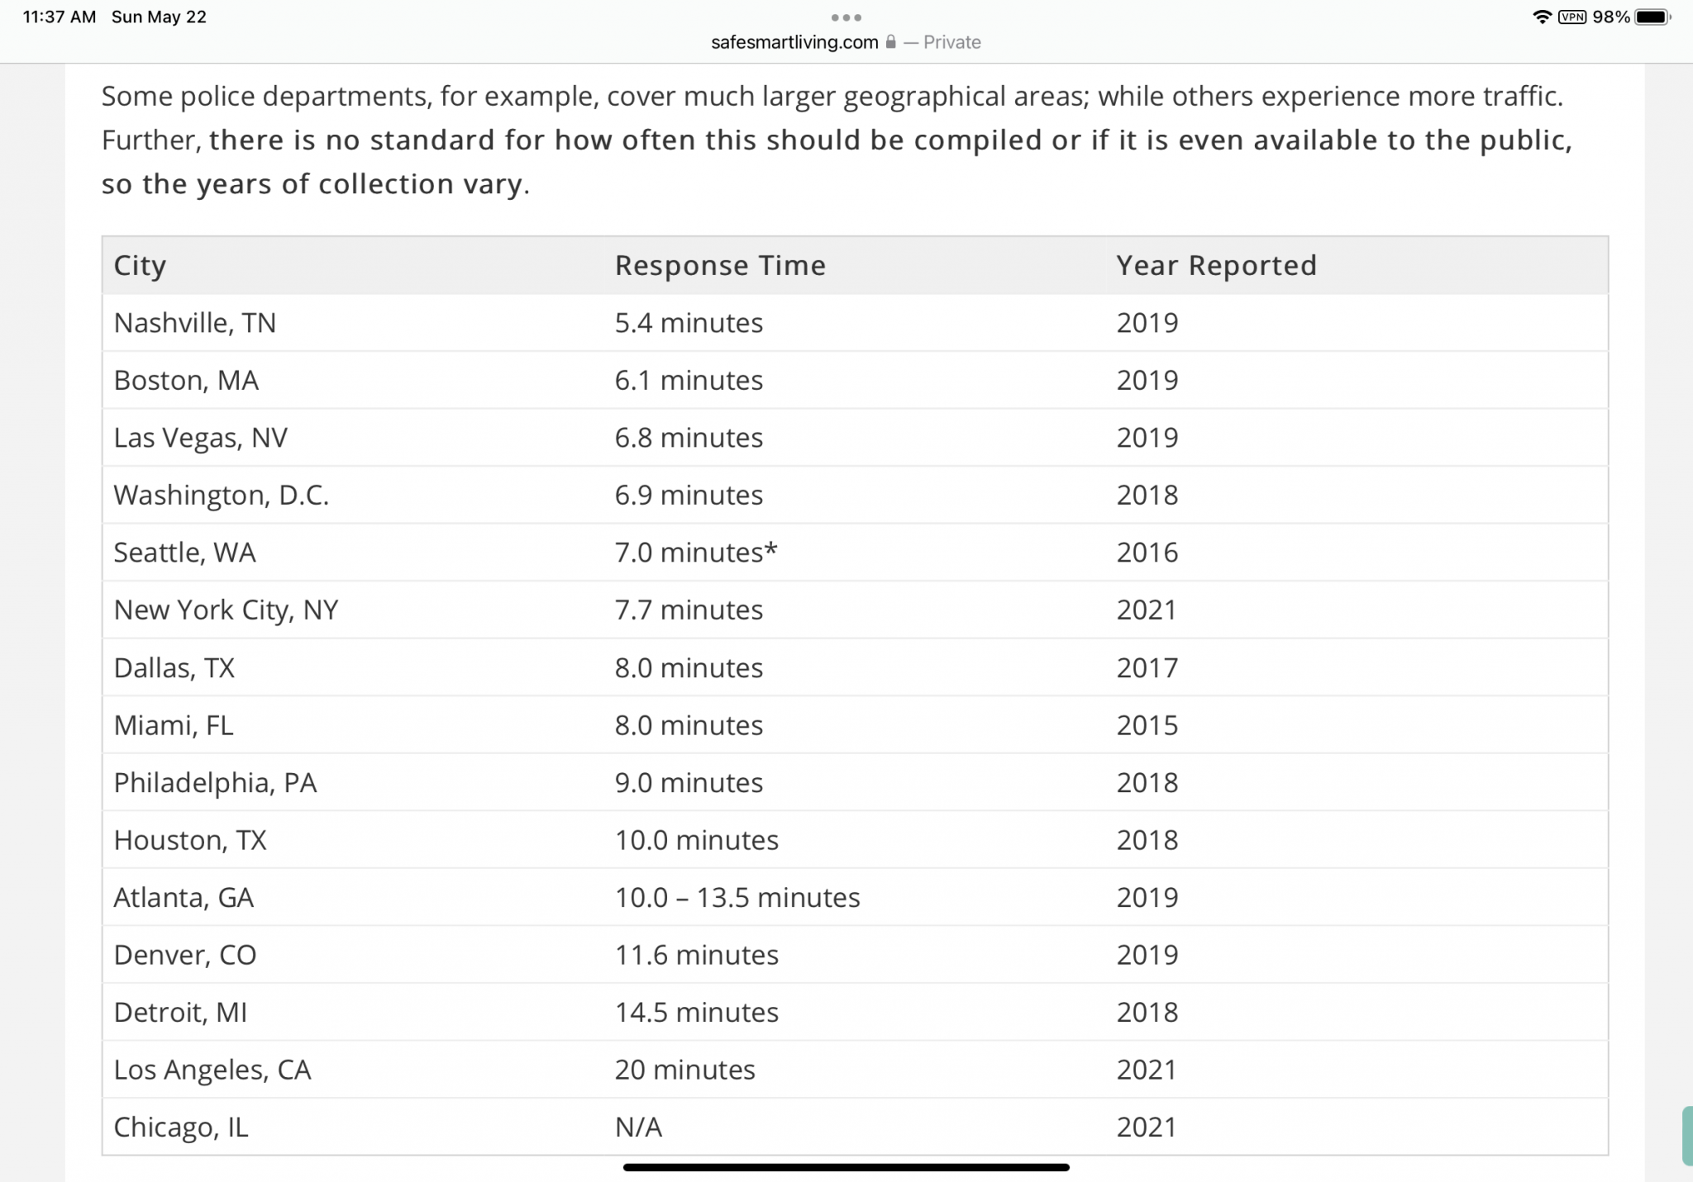Click Seattle's 7.0 minutes* entry
The width and height of the screenshot is (1693, 1182).
tap(696, 553)
